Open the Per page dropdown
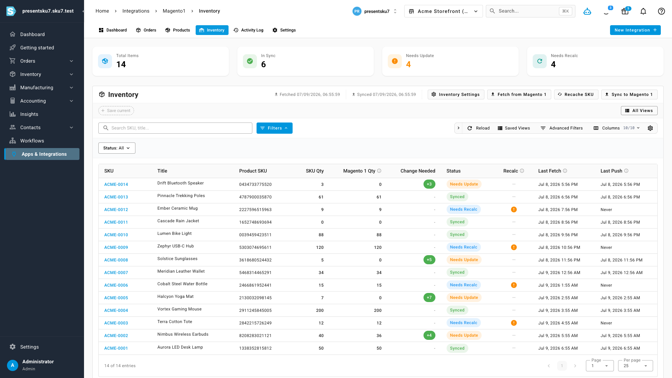Screen dimensions: 672x378 (x=636, y=366)
